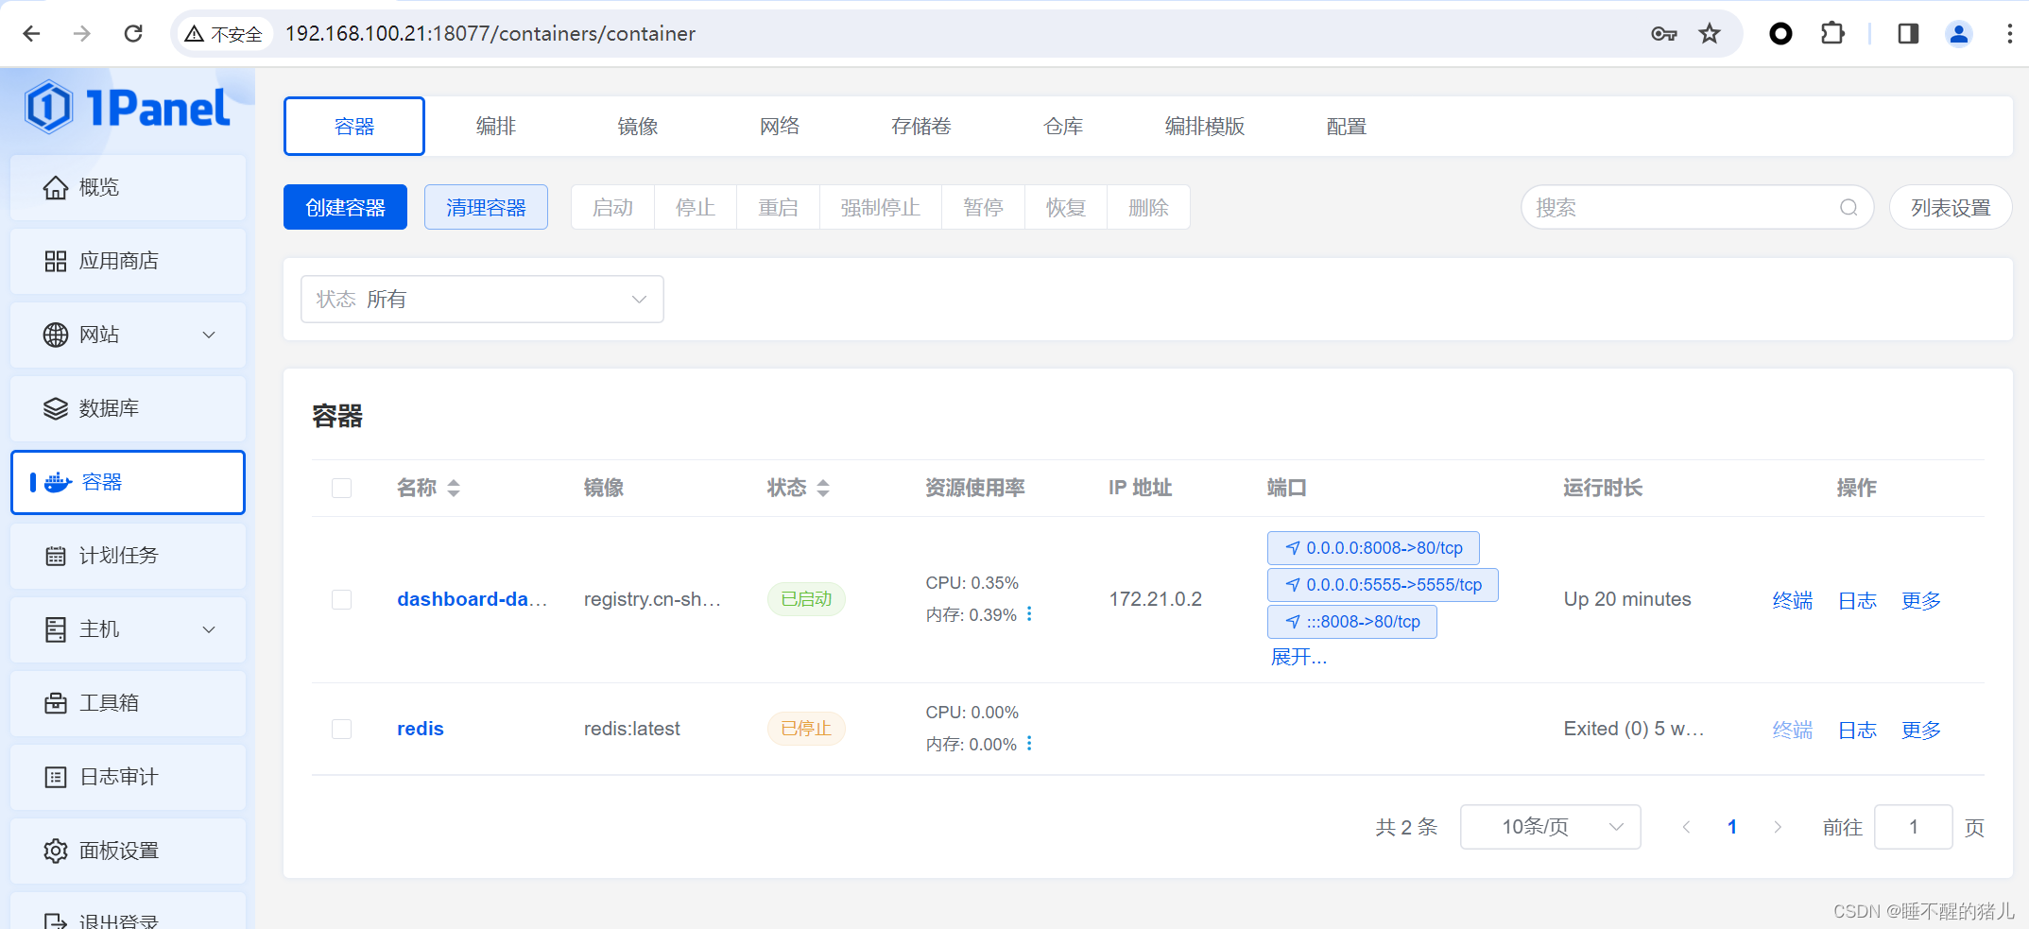Open browser three-dot menu
The image size is (2029, 929).
(x=2009, y=34)
